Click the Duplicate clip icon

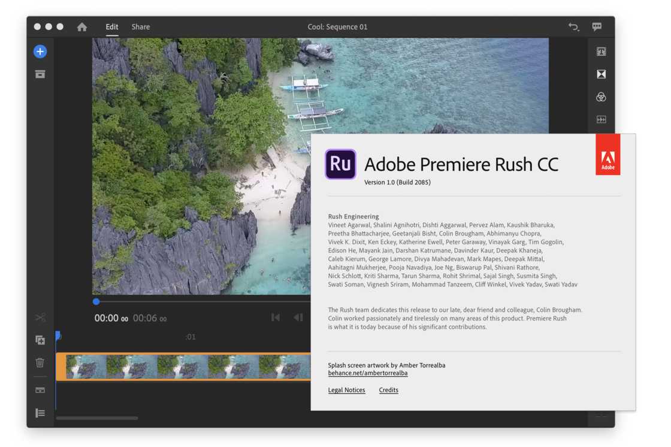pyautogui.click(x=40, y=340)
